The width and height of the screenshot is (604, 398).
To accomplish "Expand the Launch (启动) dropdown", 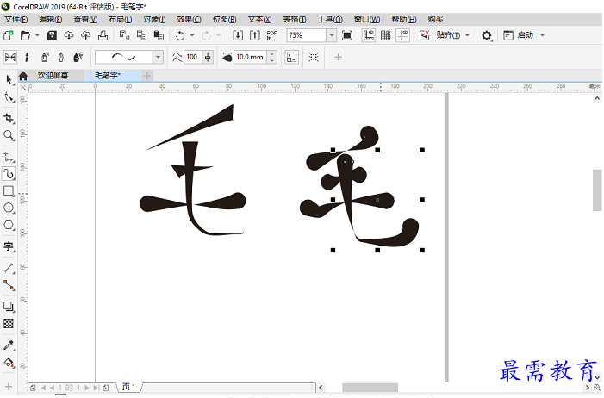I will tap(542, 35).
